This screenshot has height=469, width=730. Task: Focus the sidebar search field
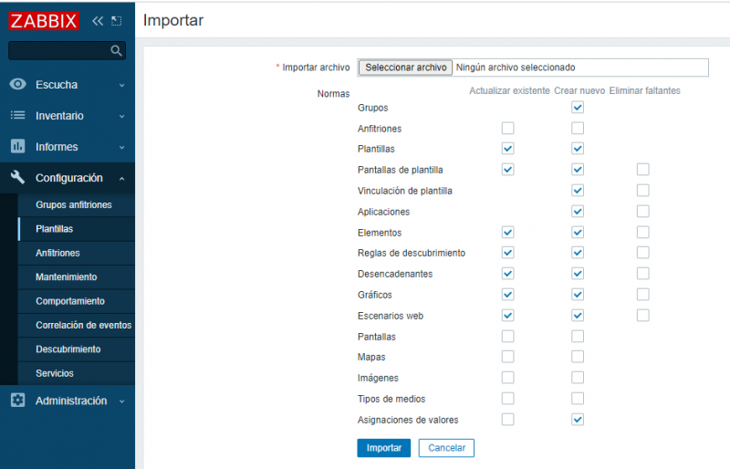(x=67, y=50)
